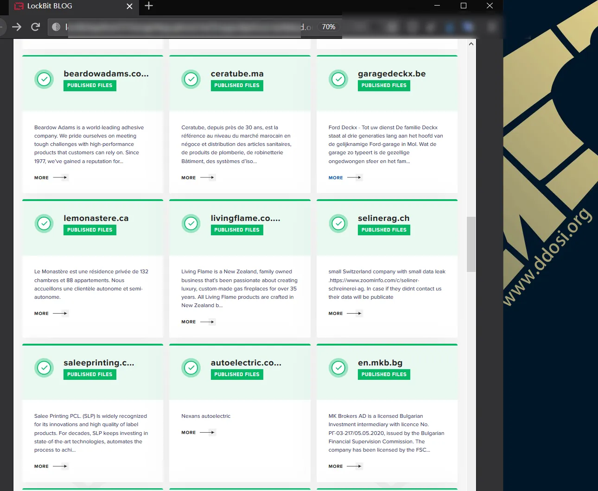
Task: Open MORE link for Ceratube
Action: click(x=198, y=178)
